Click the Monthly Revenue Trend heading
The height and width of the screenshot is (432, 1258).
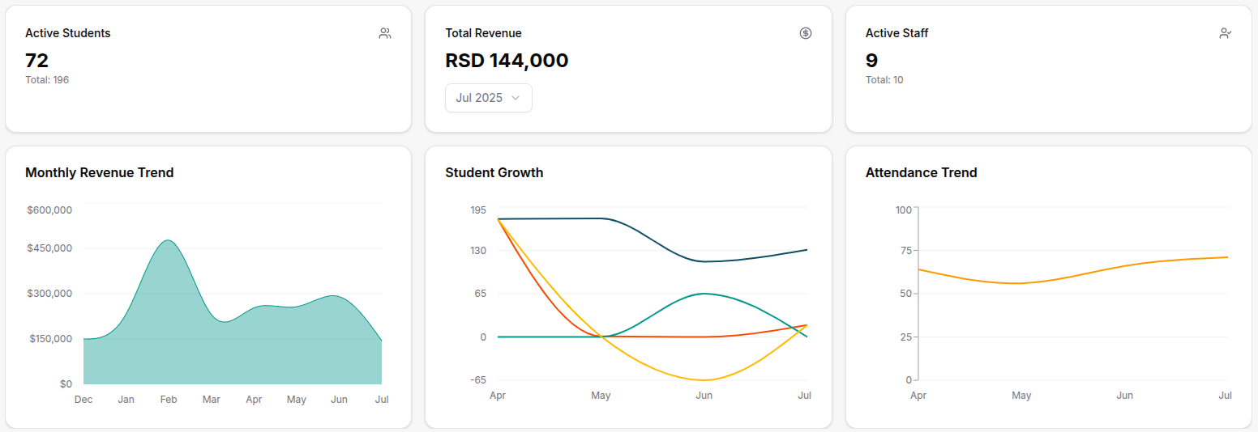(x=99, y=172)
